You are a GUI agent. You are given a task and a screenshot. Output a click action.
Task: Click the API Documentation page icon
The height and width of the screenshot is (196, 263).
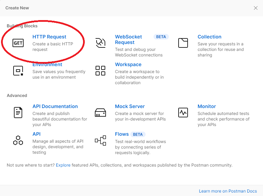pos(18,113)
